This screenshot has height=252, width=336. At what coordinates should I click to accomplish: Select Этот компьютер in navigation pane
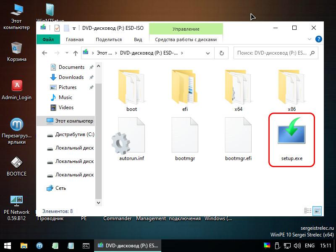[66, 121]
